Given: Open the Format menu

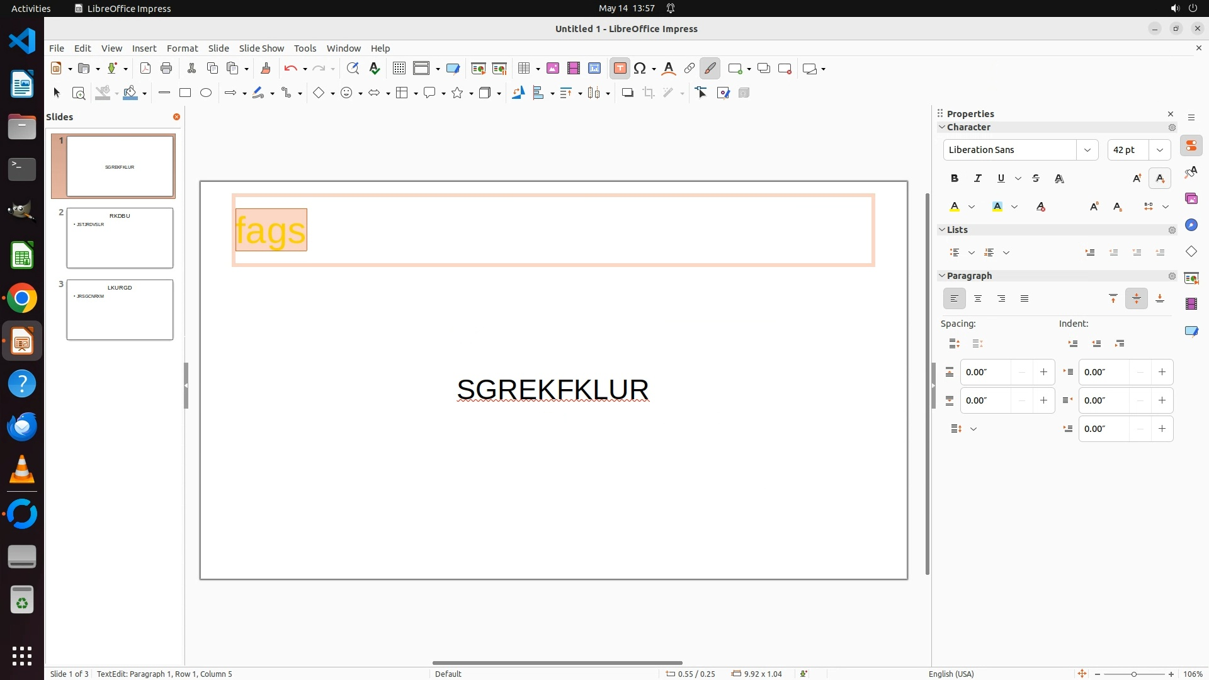Looking at the screenshot, I should point(182,48).
